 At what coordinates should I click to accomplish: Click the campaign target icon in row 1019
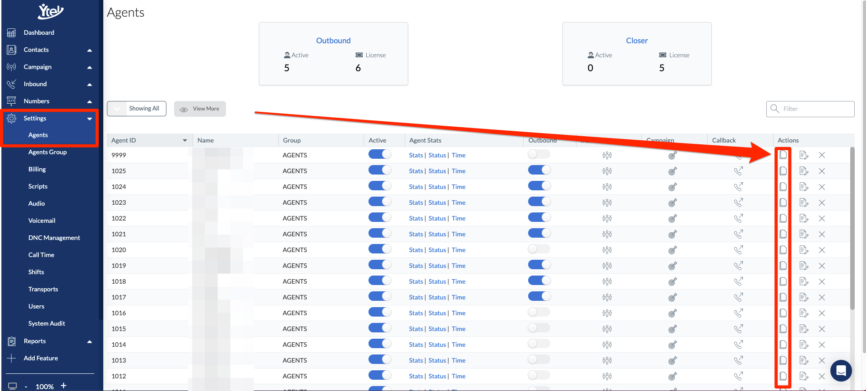pyautogui.click(x=673, y=266)
